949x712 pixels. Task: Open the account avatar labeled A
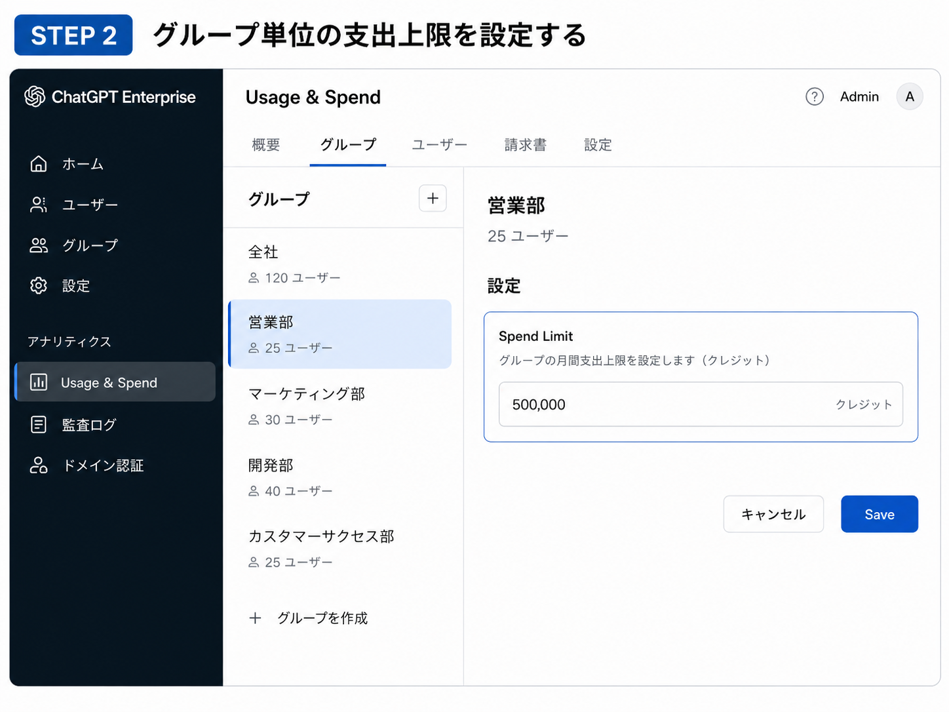910,97
